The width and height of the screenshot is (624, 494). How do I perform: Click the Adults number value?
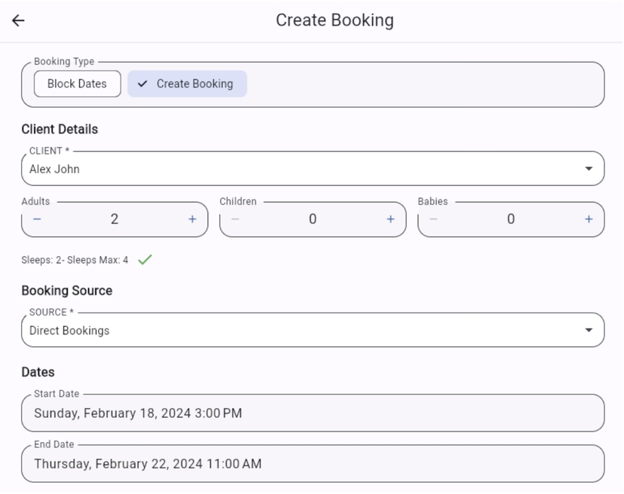tap(115, 219)
